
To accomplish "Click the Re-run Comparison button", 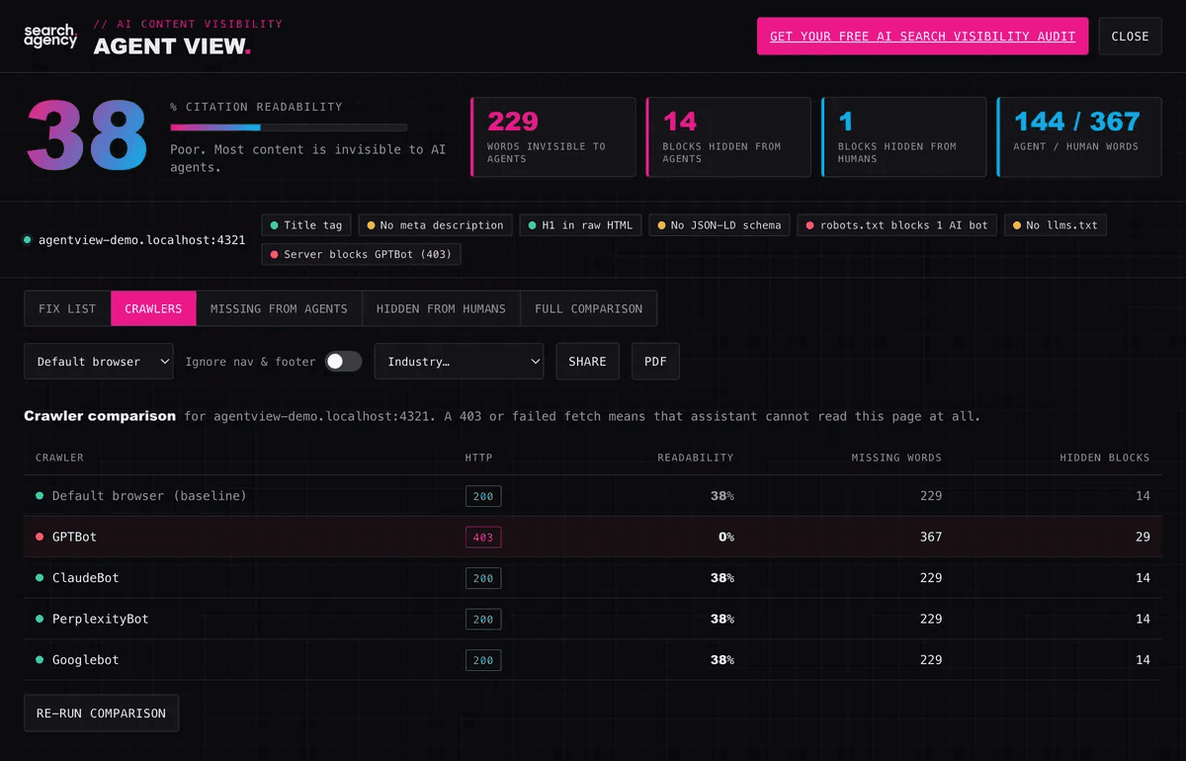I will click(x=101, y=713).
